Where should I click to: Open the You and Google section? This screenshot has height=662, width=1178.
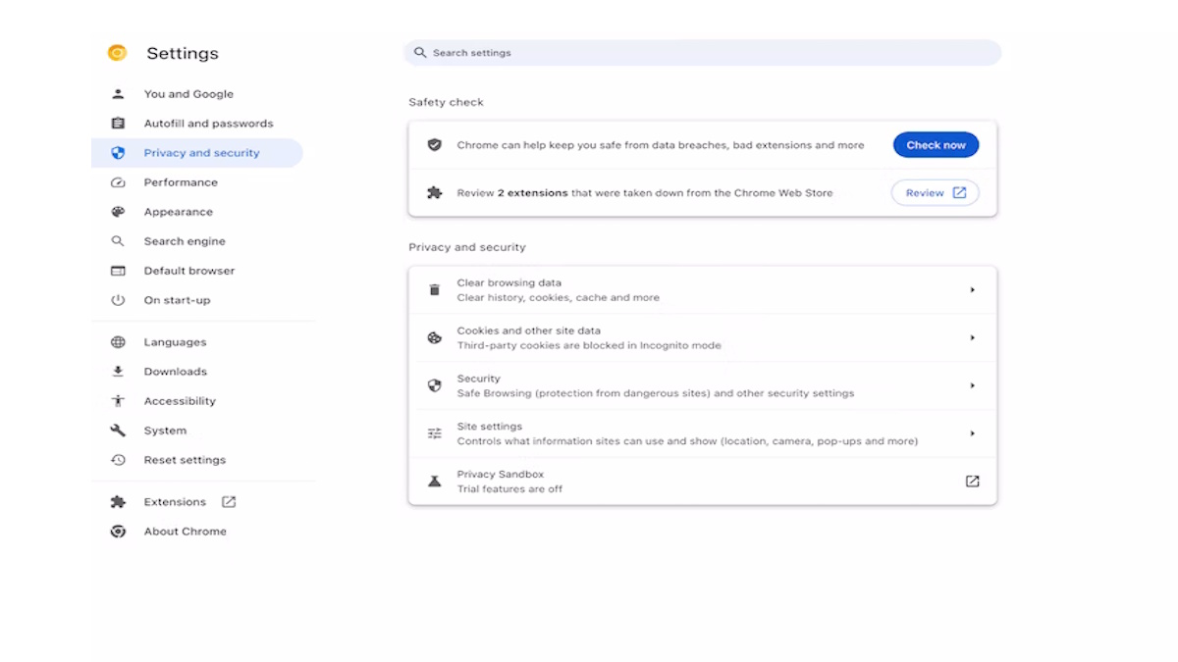[188, 94]
